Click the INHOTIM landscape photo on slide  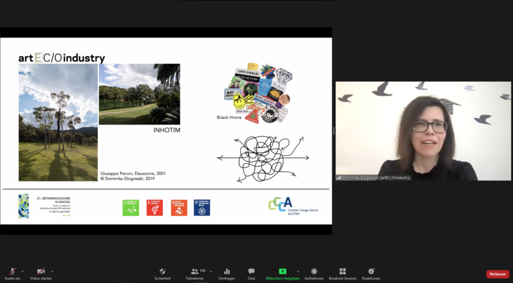[139, 94]
